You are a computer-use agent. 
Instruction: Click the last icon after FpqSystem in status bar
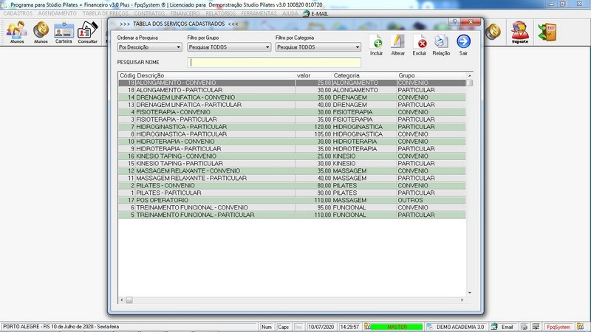tap(580, 327)
